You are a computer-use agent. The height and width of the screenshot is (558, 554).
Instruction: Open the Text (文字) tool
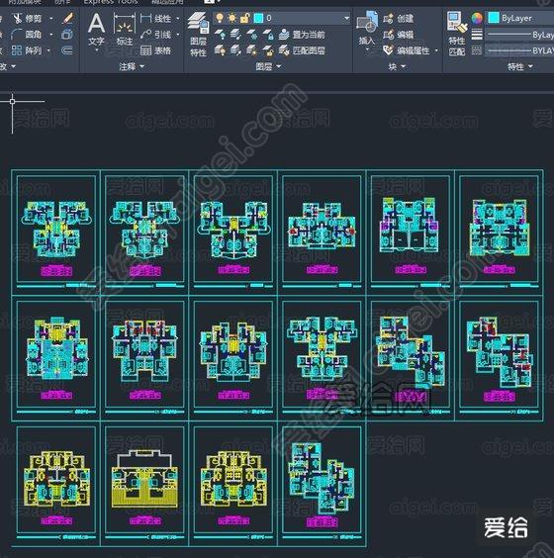click(x=96, y=29)
